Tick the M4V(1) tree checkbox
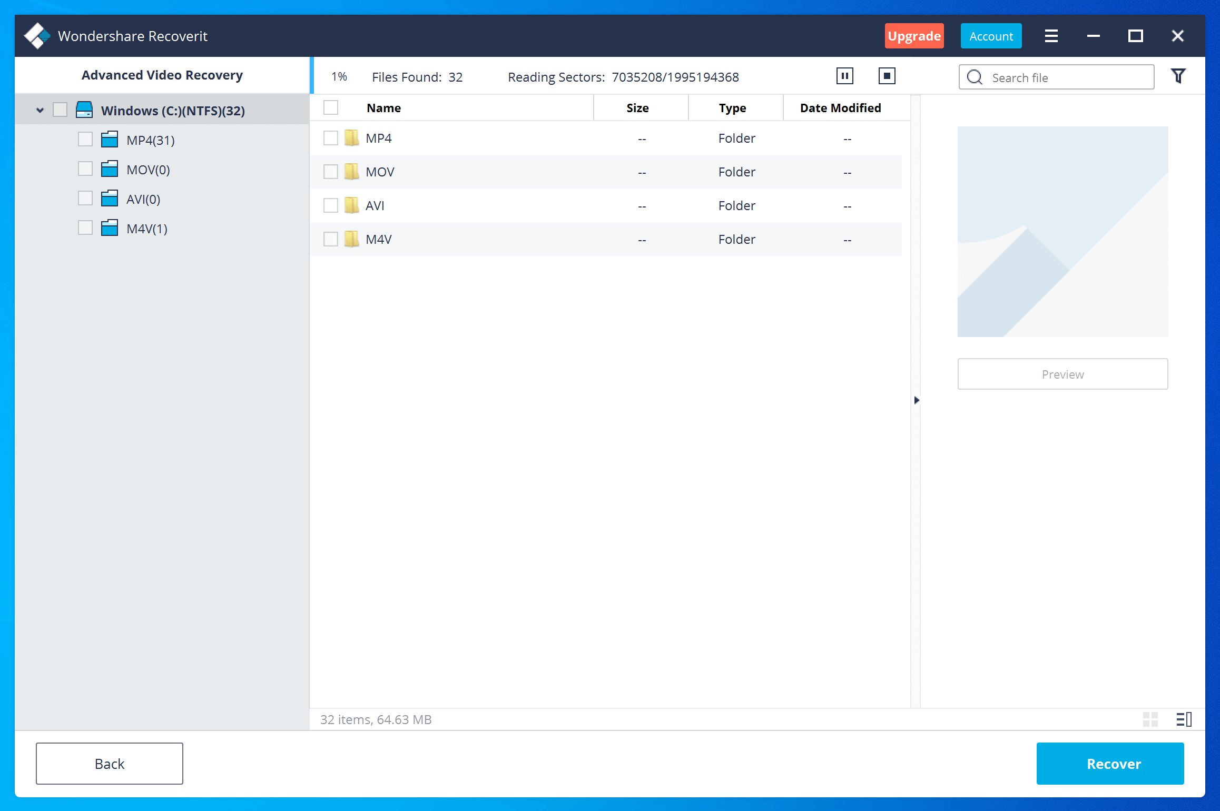The image size is (1220, 811). pos(85,228)
